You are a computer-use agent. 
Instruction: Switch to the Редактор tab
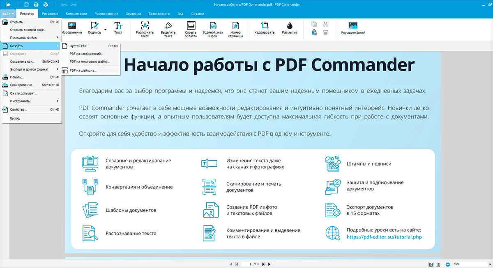click(27, 14)
